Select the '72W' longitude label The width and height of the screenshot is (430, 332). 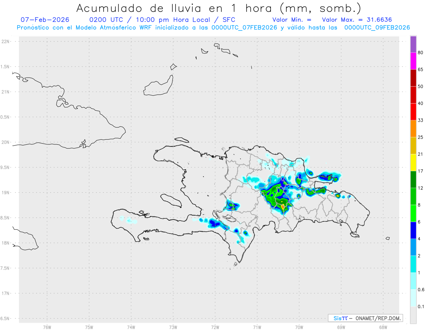click(x=215, y=327)
